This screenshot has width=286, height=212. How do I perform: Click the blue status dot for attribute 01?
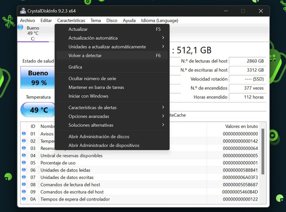[23, 134]
